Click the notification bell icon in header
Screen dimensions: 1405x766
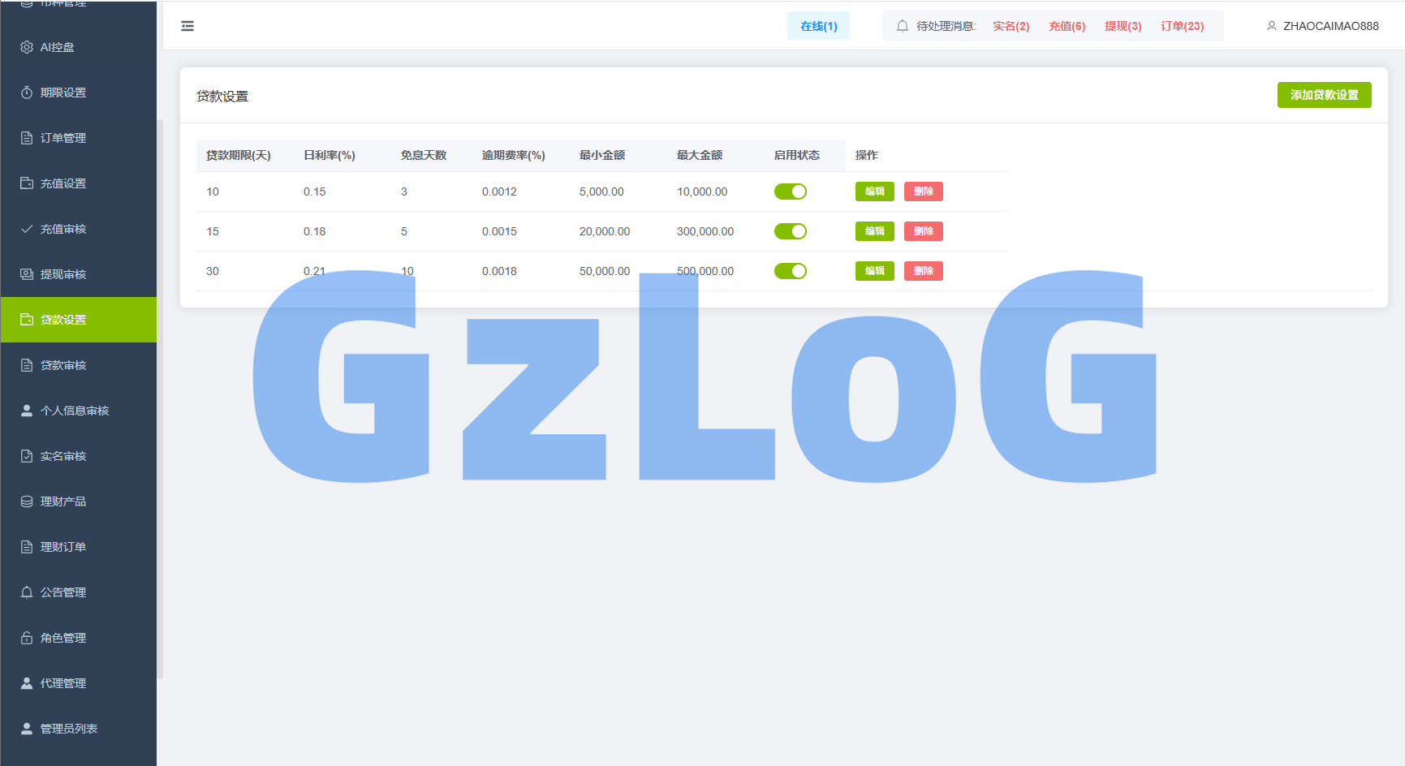tap(903, 26)
